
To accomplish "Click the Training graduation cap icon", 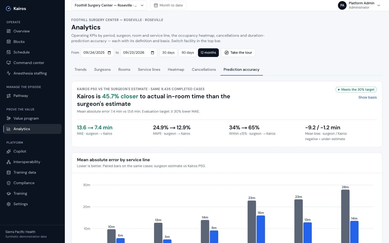I will point(9,193).
